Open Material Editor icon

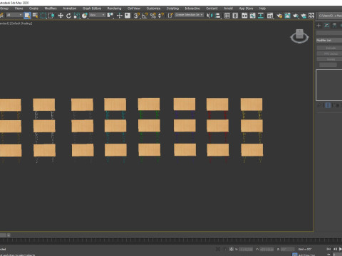[270, 16]
